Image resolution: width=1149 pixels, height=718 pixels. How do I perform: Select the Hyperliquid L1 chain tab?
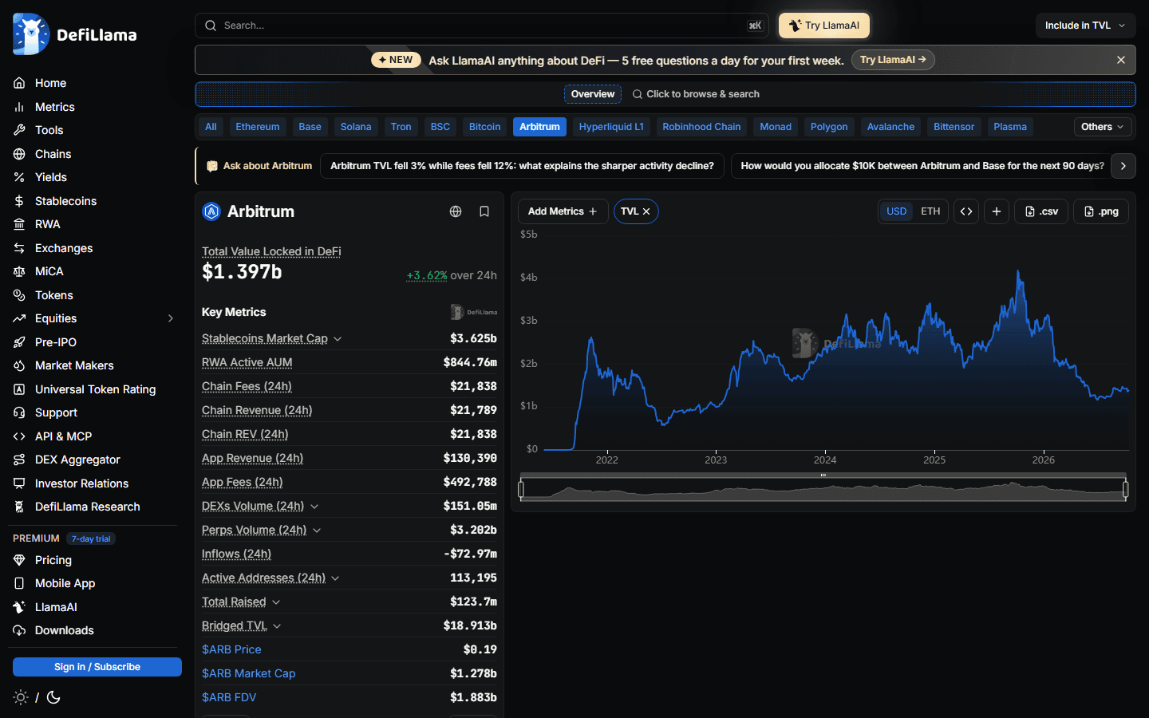click(x=611, y=127)
